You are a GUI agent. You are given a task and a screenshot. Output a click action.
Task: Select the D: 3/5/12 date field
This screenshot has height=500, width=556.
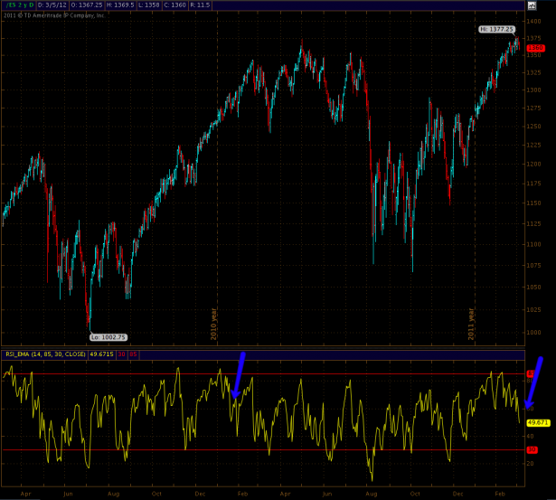[52, 5]
